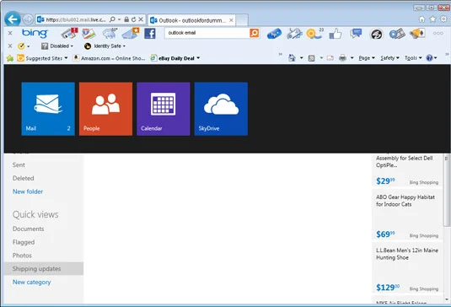Open the browser Home icon

coord(421,19)
